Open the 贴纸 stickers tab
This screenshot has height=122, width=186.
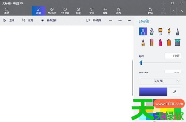78,11
